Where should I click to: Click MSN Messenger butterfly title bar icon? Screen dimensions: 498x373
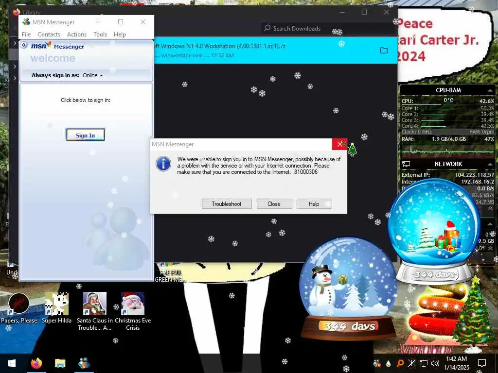26,22
